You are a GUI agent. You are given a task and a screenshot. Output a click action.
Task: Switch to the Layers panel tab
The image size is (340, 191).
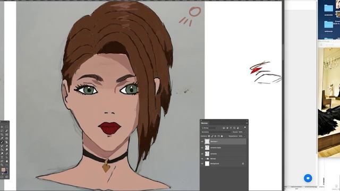tap(204, 123)
